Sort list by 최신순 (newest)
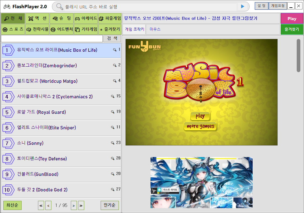Viewport: 304px width, 213px height. [x=12, y=205]
